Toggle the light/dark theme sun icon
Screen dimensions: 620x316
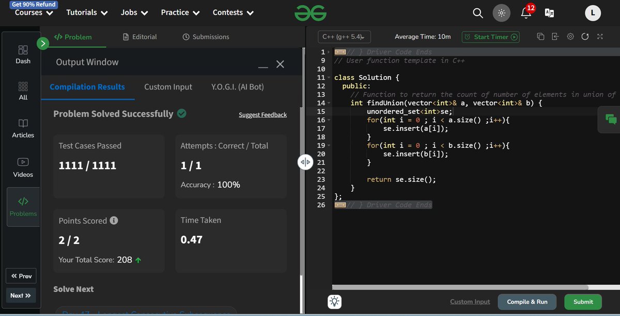coord(501,13)
